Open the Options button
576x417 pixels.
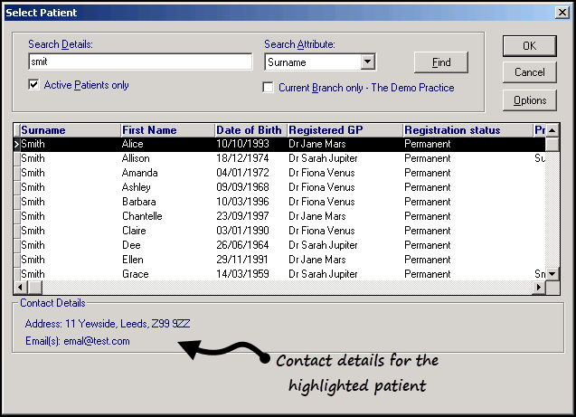pyautogui.click(x=529, y=100)
